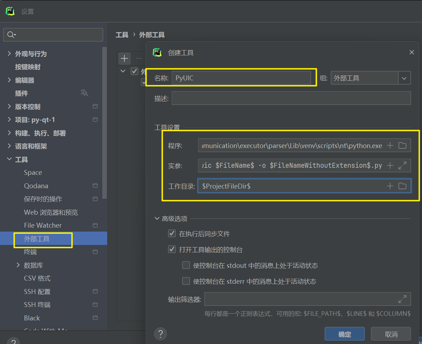Disable 打开工具输出的控制台 checkbox
Viewport: 422px width, 344px height.
(x=172, y=250)
